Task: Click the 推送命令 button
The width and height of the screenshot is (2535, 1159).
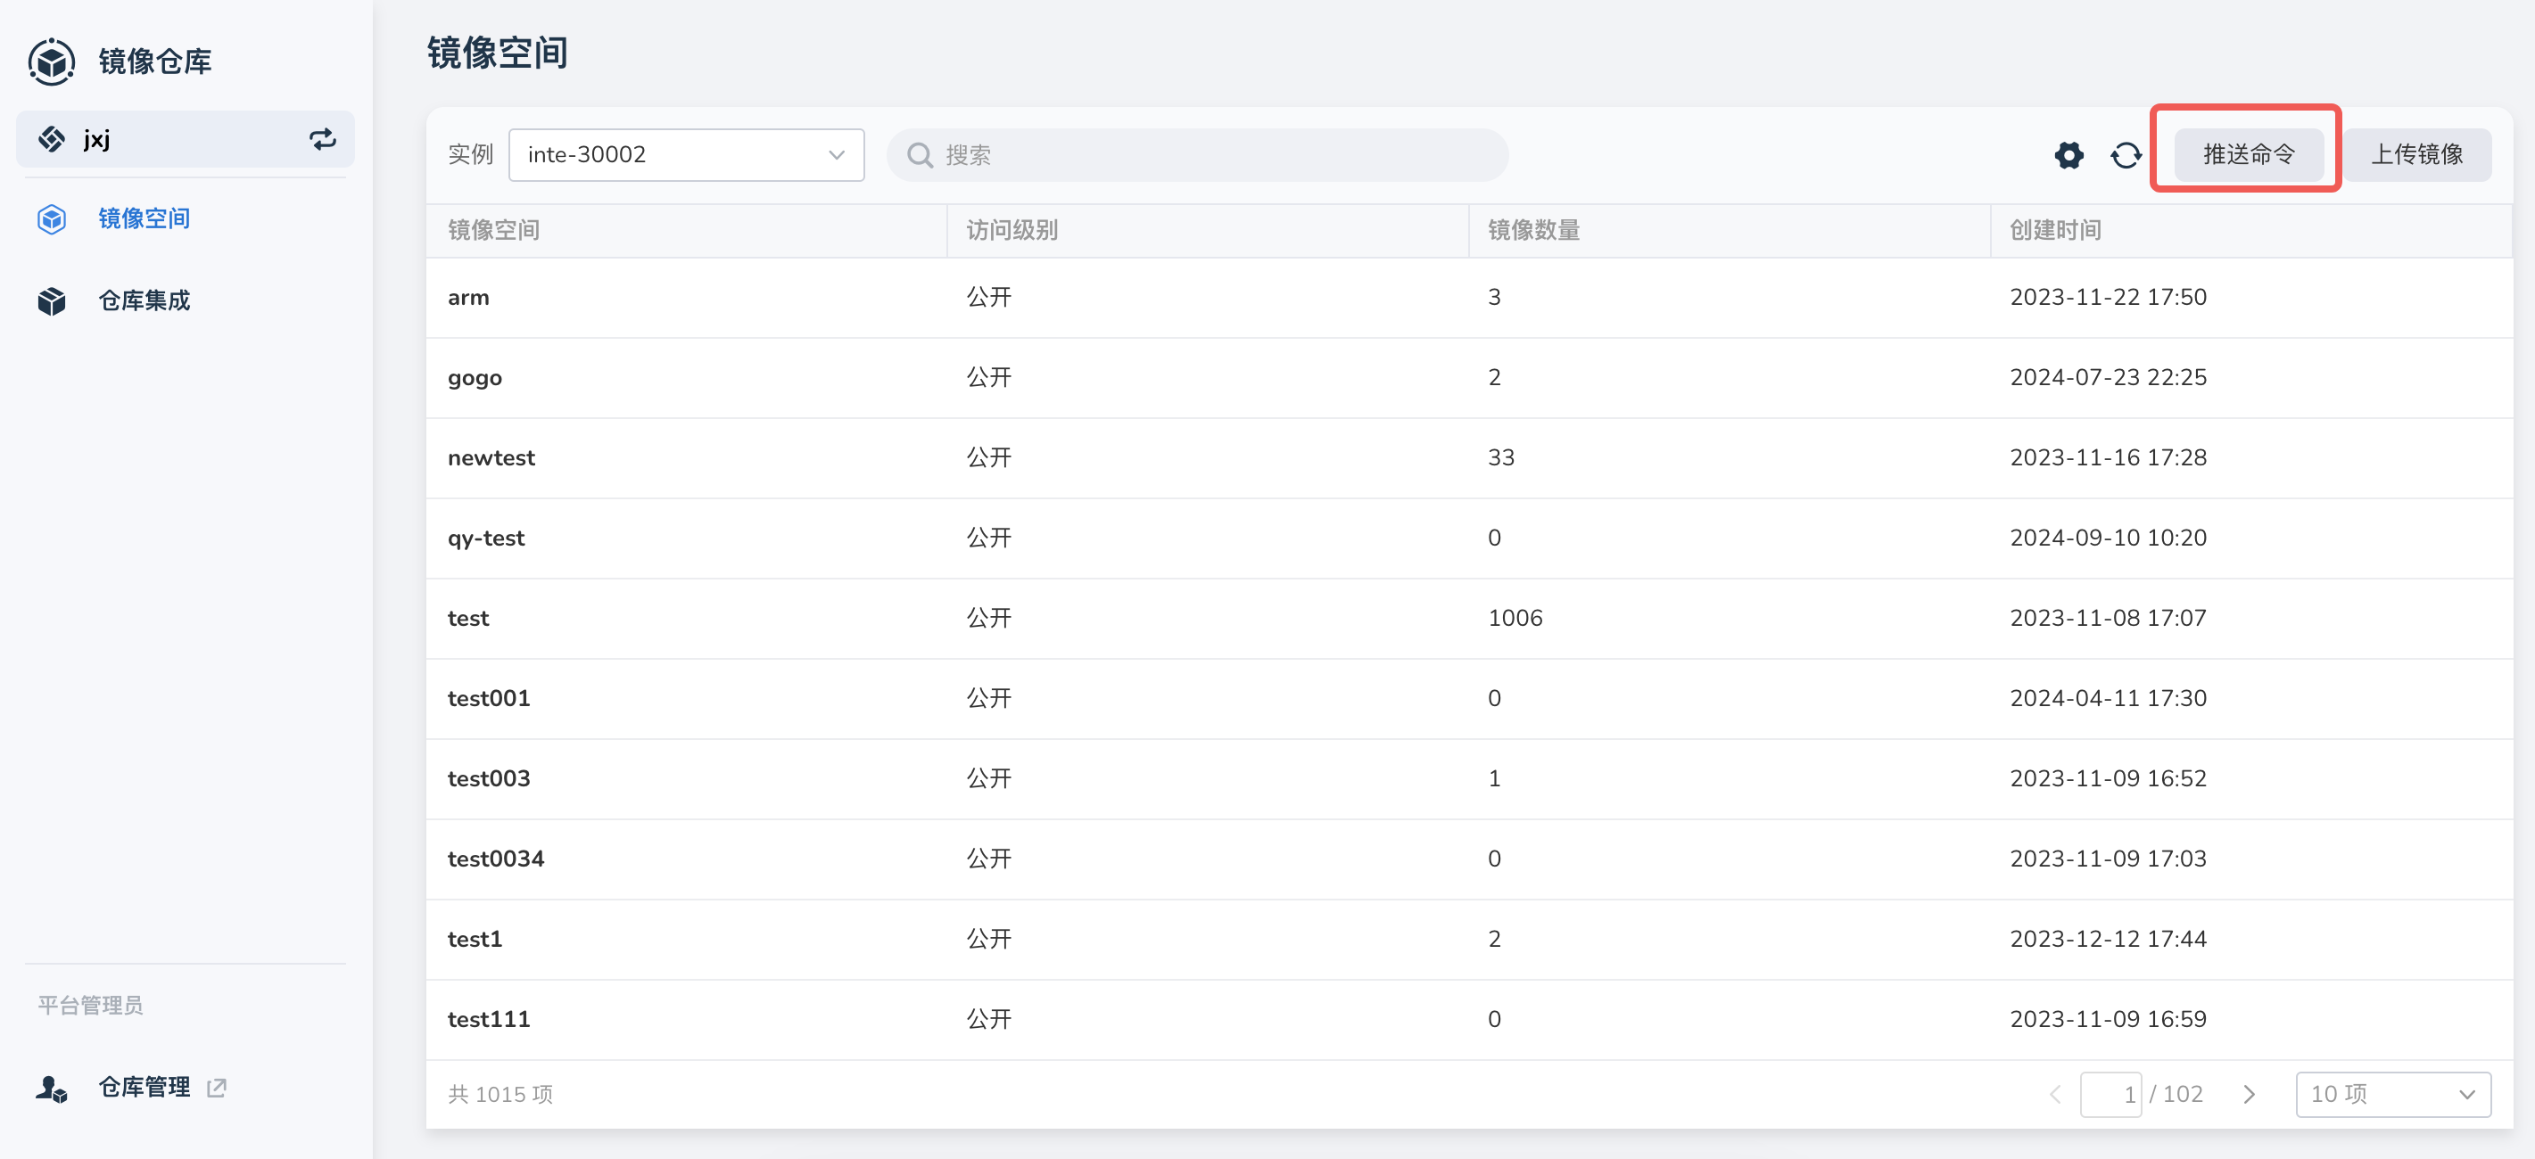Action: click(2248, 154)
